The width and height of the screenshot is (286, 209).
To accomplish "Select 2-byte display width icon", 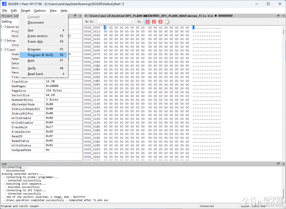I will point(154,22).
